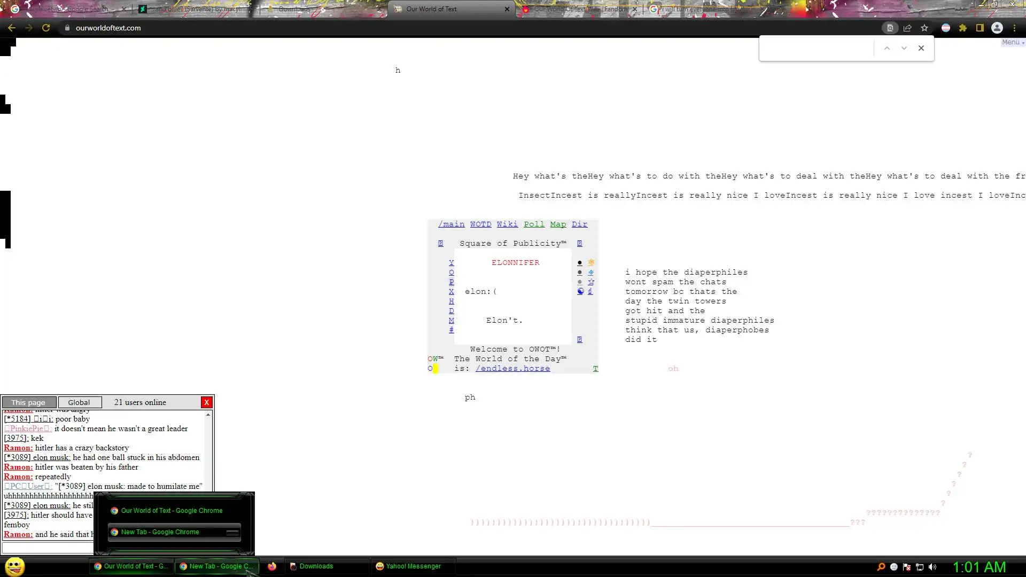1026x577 pixels.
Task: Expand the OWOT Menu dropdown
Action: (x=1013, y=42)
